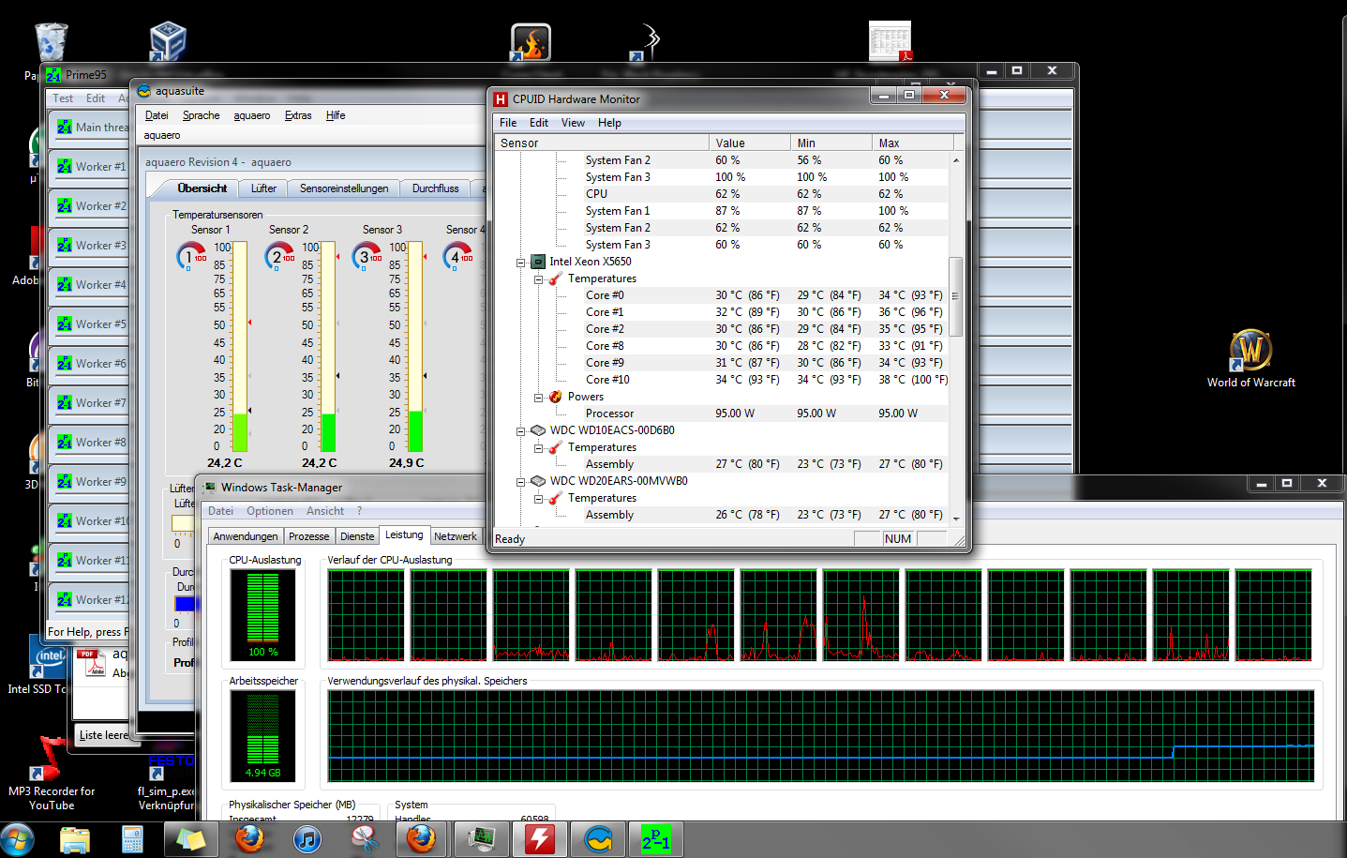Click the Worker #5 icon in Prime95
This screenshot has width=1347, height=858.
[x=65, y=324]
